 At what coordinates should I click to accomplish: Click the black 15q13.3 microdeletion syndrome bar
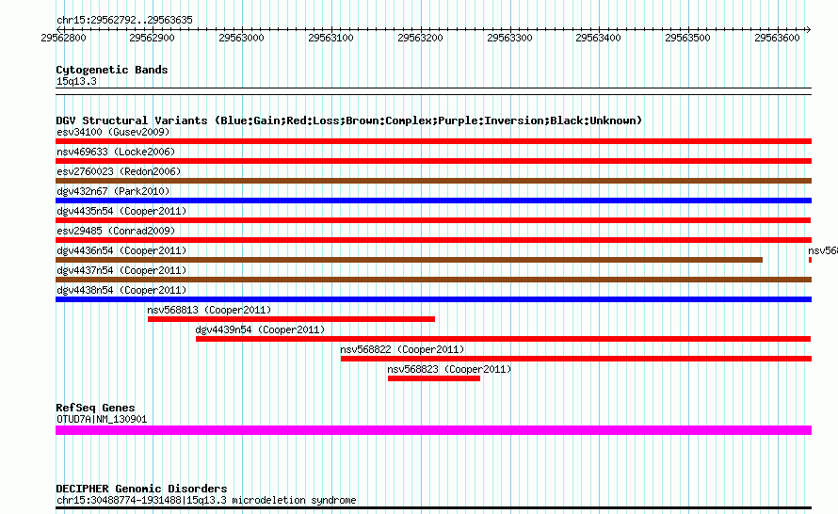click(433, 507)
